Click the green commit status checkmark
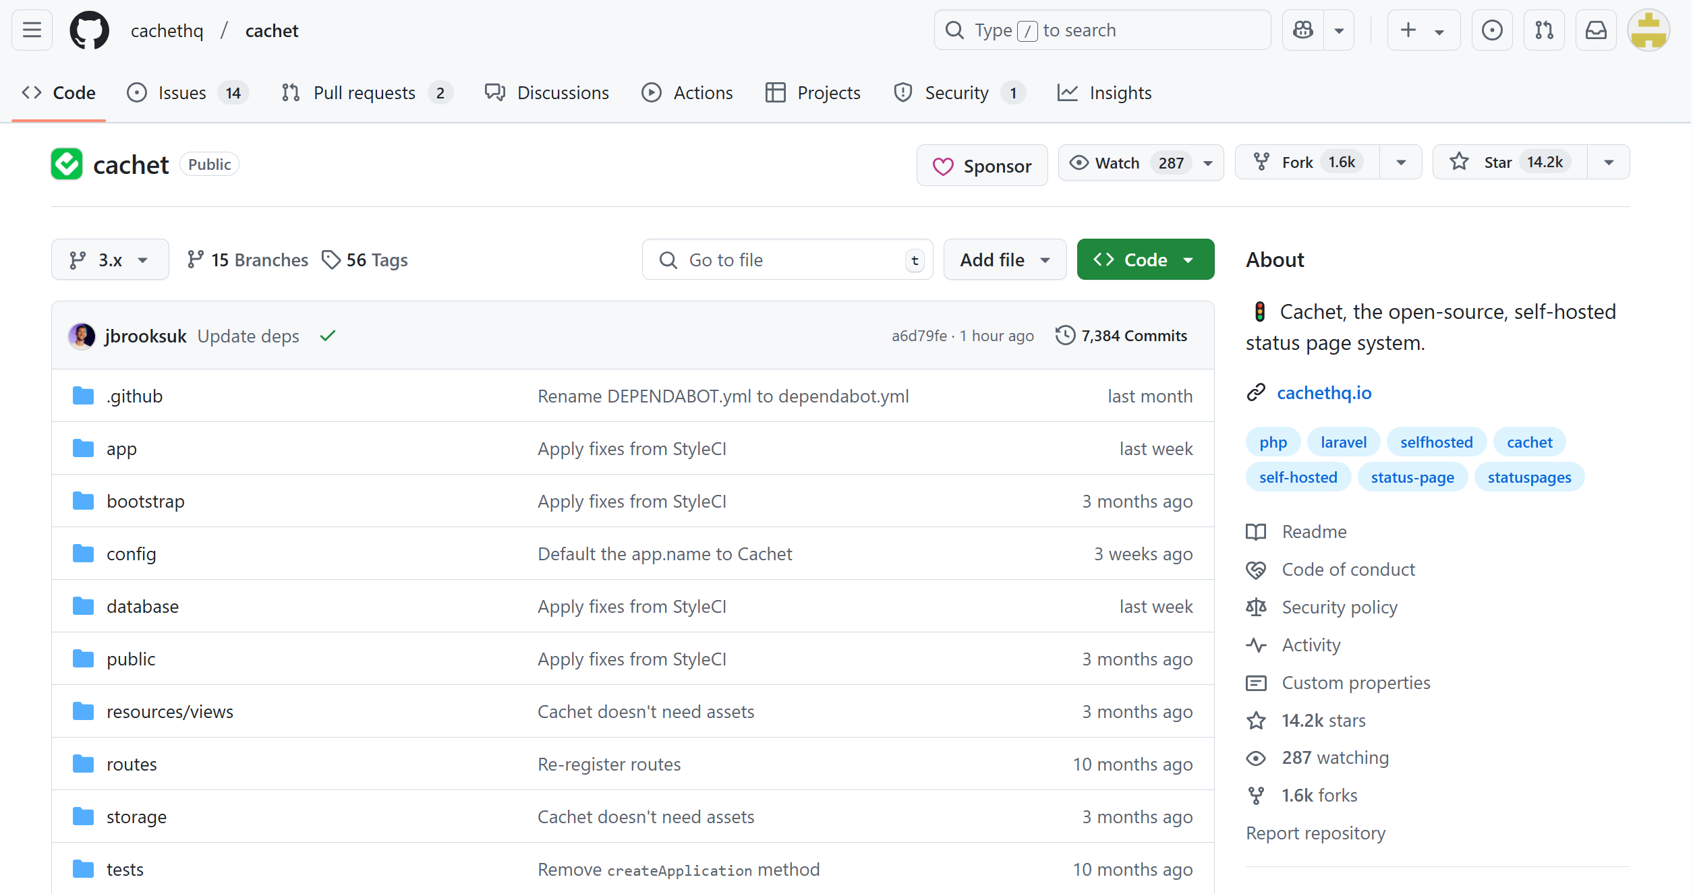Image resolution: width=1693 pixels, height=896 pixels. coord(328,336)
